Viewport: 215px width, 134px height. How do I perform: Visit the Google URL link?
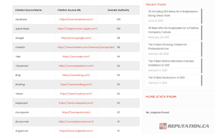point(76,38)
